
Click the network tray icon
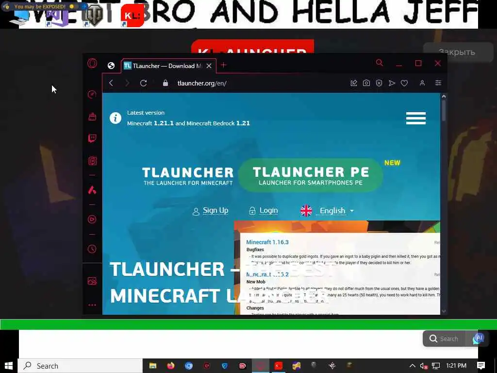[x=436, y=366]
